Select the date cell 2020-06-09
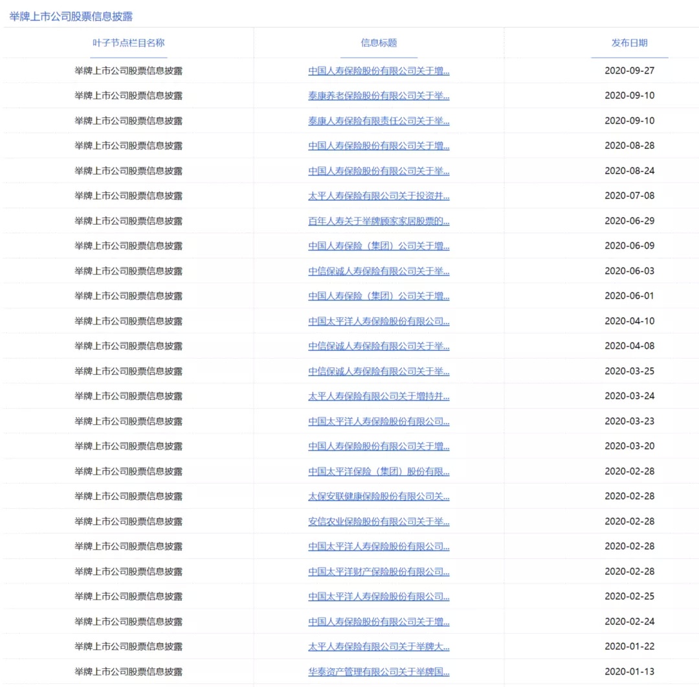 tap(630, 246)
